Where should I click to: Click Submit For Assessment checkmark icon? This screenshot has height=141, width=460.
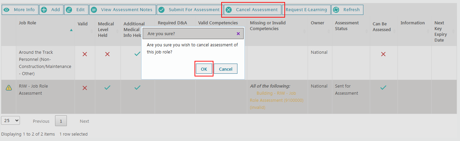click(161, 10)
